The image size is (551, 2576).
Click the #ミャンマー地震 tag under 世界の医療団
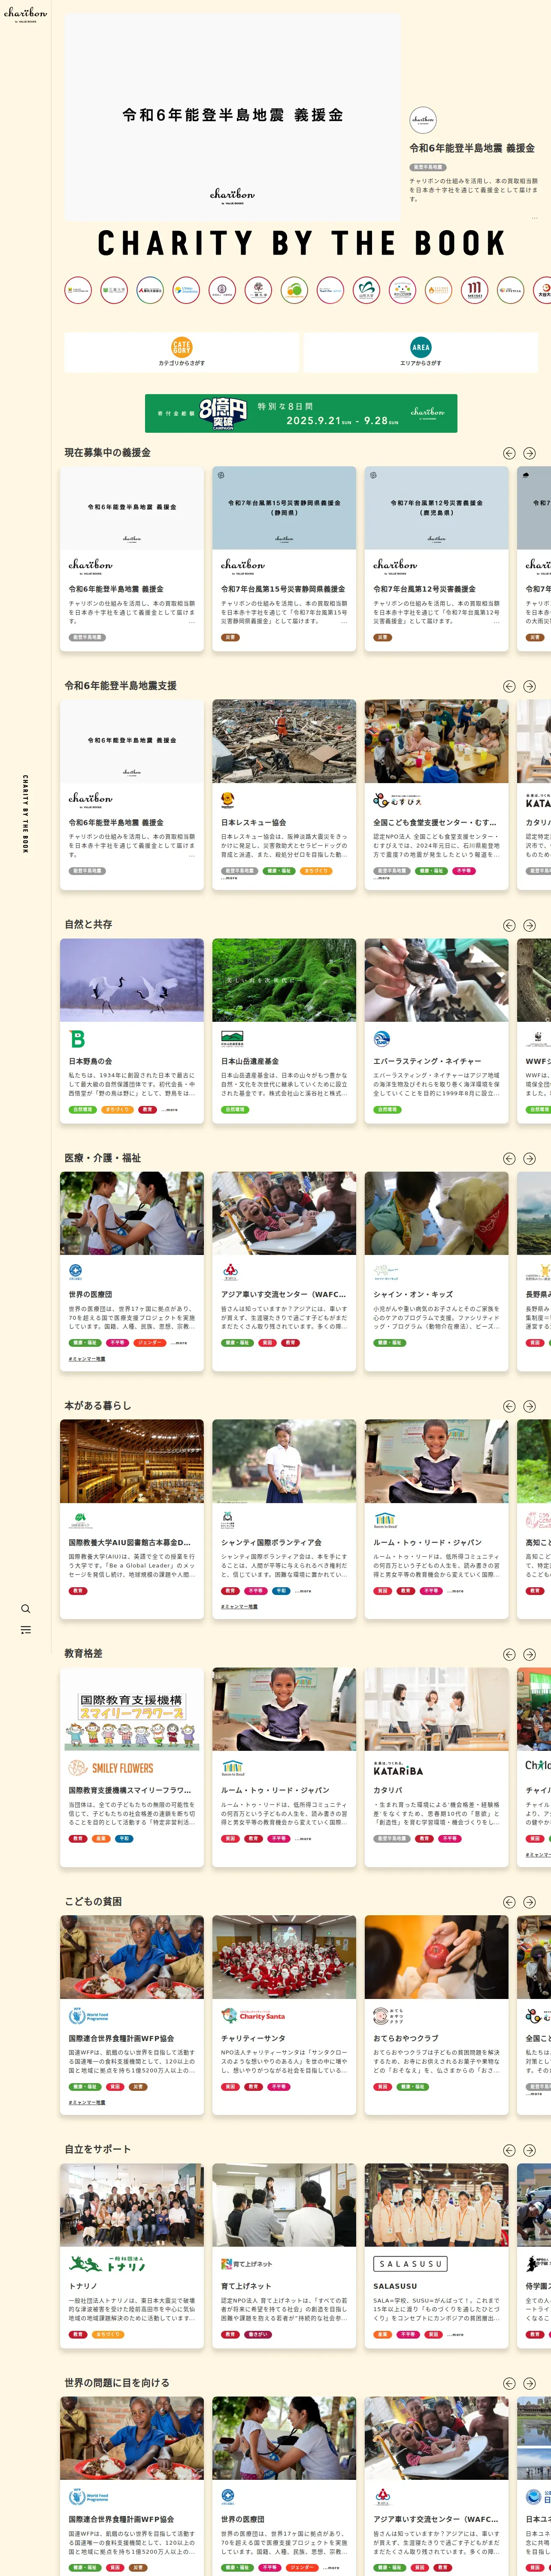click(87, 1359)
